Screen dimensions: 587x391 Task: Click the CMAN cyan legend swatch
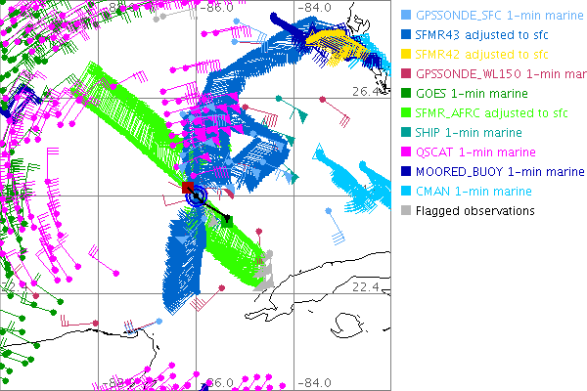(406, 192)
